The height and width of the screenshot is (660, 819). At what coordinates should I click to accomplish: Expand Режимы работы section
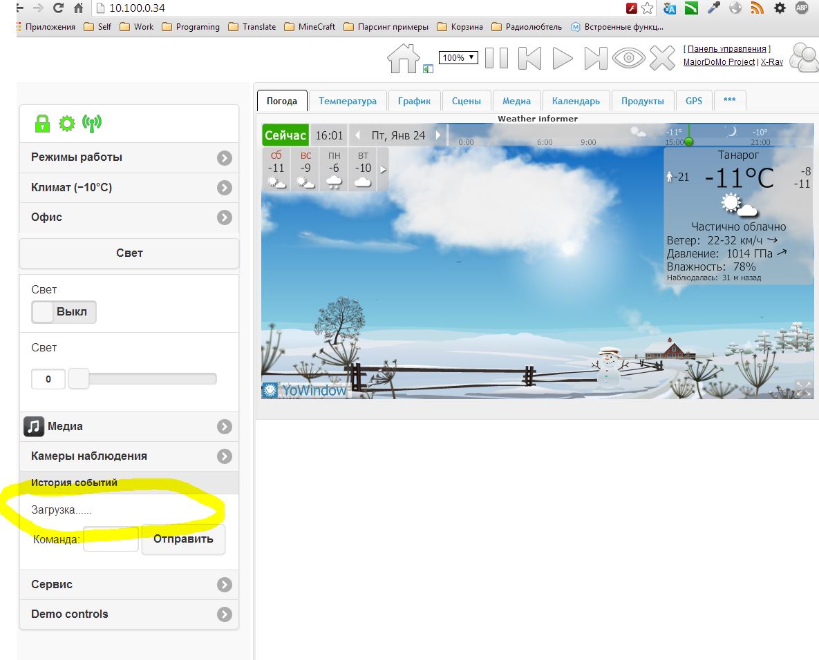[x=129, y=157]
